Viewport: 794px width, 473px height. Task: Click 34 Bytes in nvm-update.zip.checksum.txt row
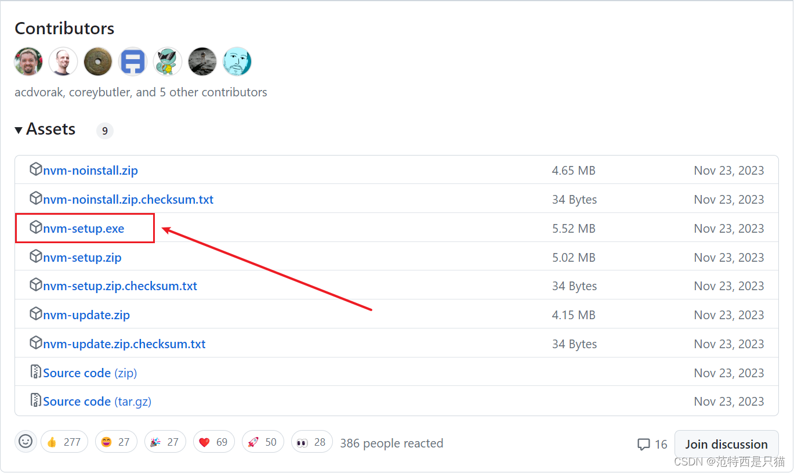tap(574, 344)
